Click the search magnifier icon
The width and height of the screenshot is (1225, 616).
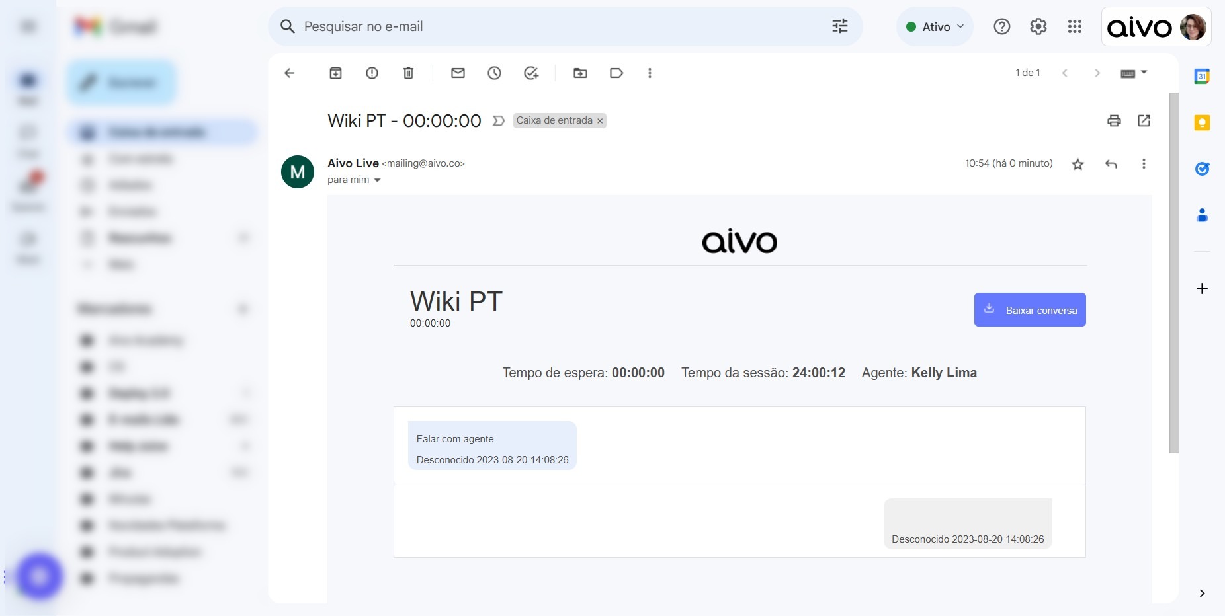point(287,26)
